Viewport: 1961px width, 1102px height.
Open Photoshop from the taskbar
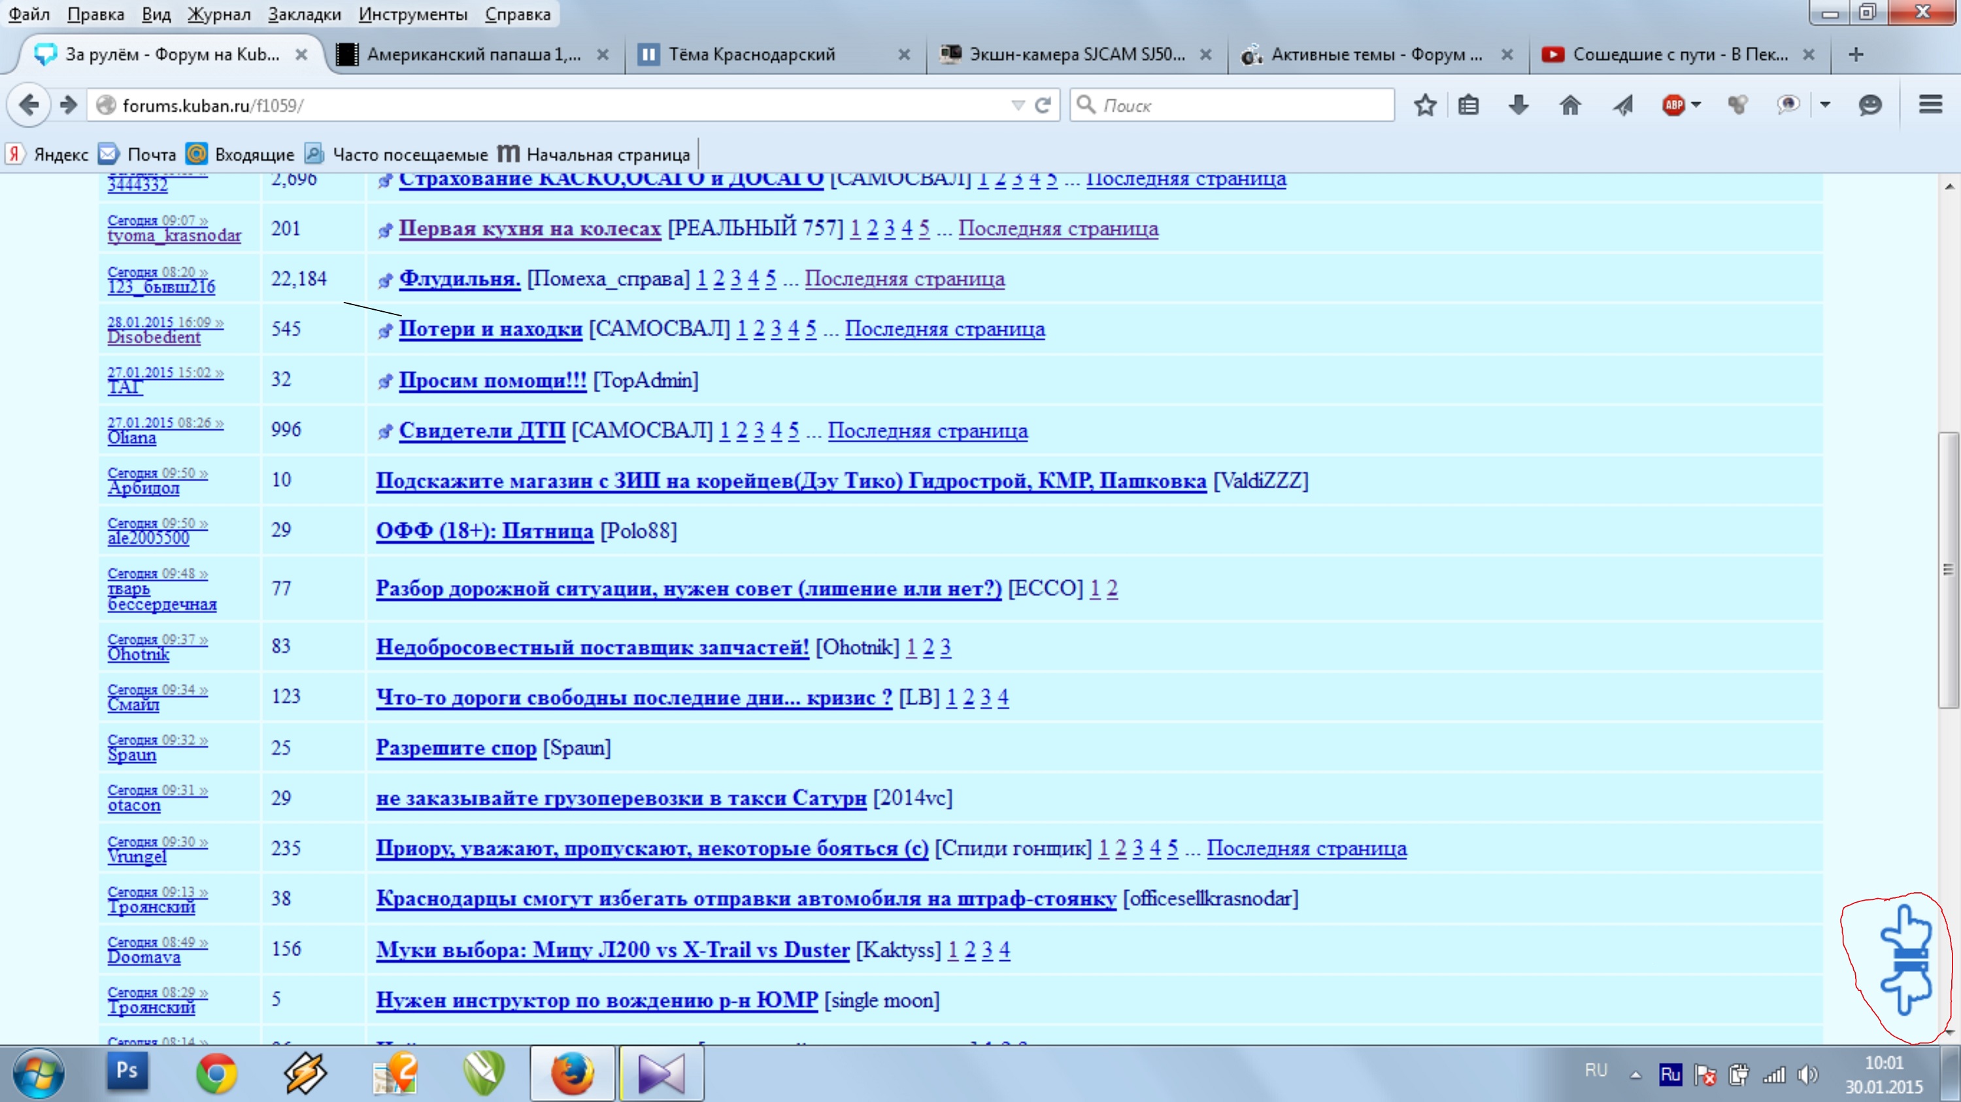[126, 1073]
